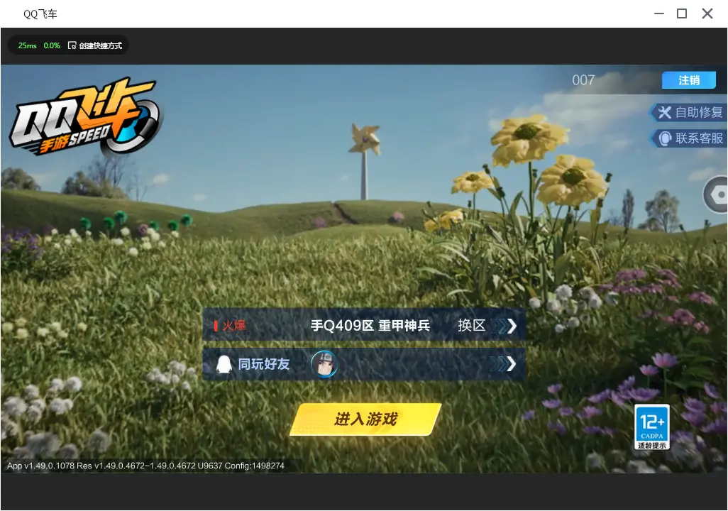The height and width of the screenshot is (511, 728).
Task: Click the friend avatar thumbnail
Action: click(324, 364)
